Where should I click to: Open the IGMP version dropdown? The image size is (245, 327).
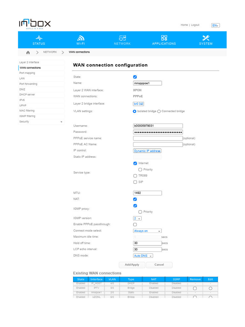137,218
